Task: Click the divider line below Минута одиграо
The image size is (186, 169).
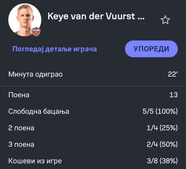Action: [x=93, y=86]
